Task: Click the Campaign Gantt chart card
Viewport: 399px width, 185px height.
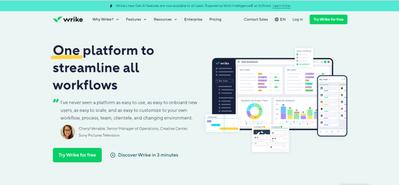Action: 223,123
